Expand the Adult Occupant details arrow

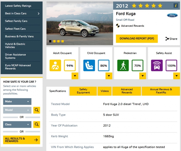[75, 76]
